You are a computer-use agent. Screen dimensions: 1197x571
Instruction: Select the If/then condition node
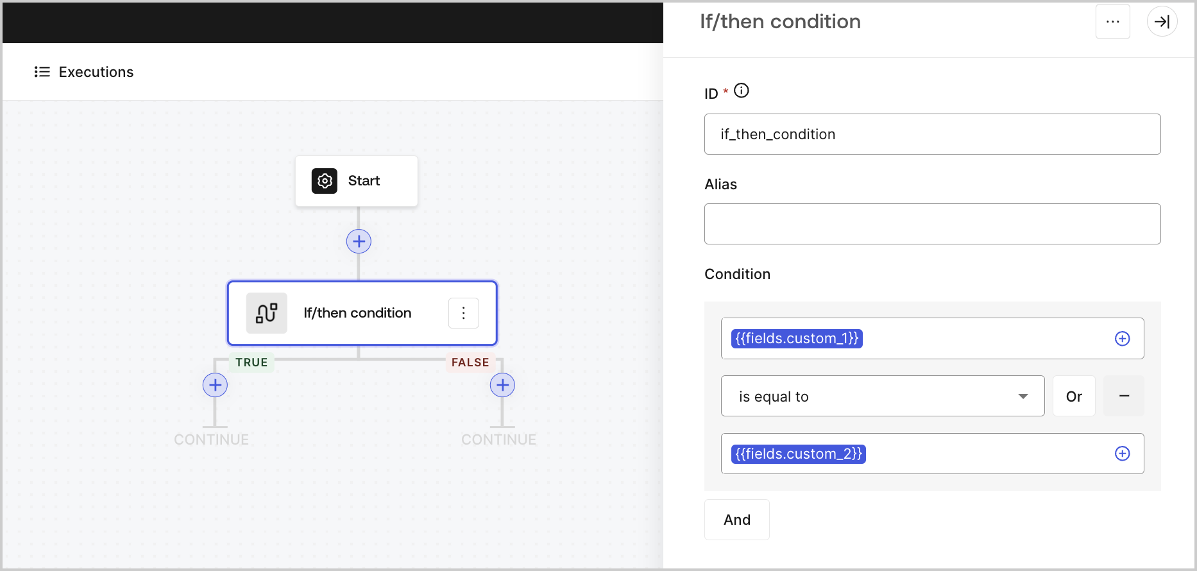362,313
